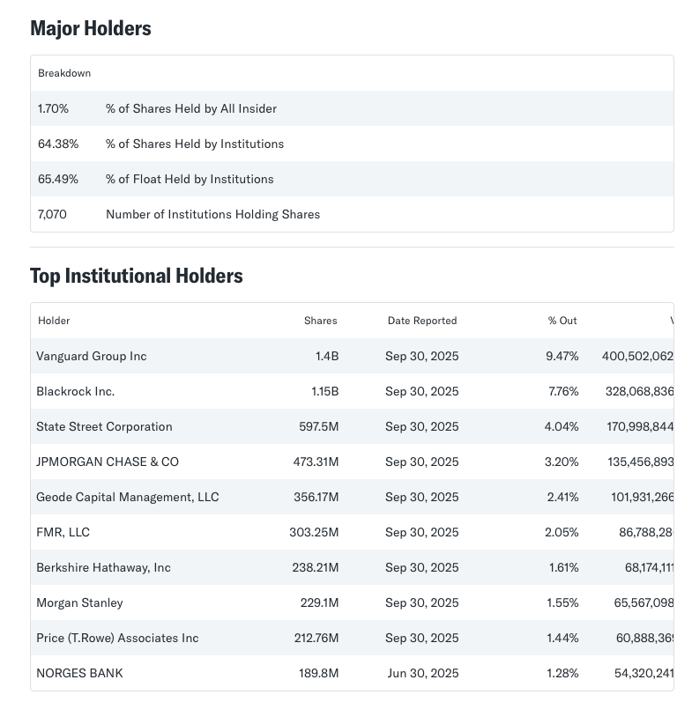
Task: Click the Morgan Stanley holder name
Action: (x=79, y=602)
